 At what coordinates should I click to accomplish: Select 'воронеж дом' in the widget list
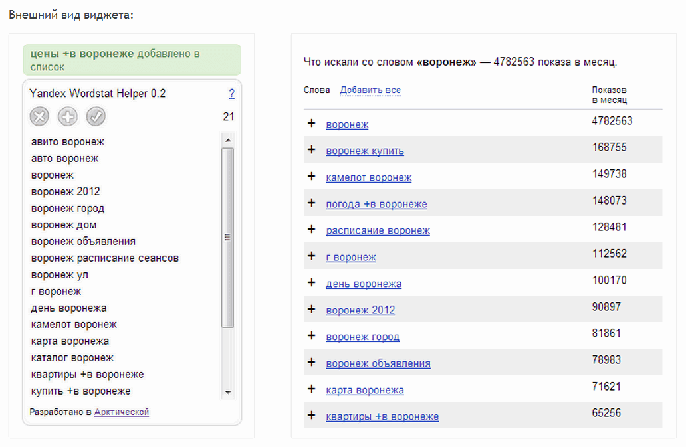coord(64,225)
